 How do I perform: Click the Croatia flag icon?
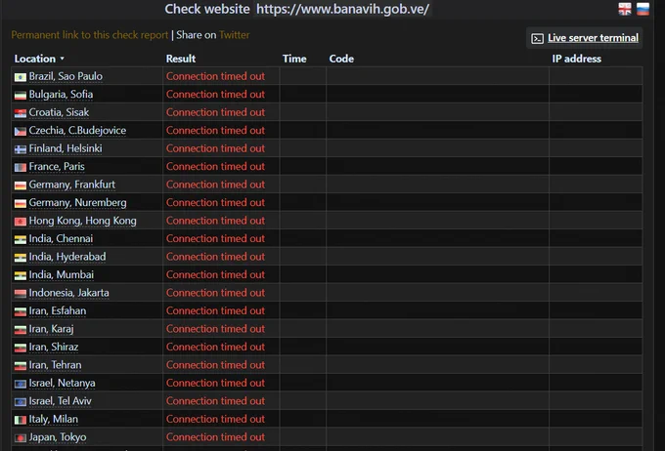coord(21,113)
